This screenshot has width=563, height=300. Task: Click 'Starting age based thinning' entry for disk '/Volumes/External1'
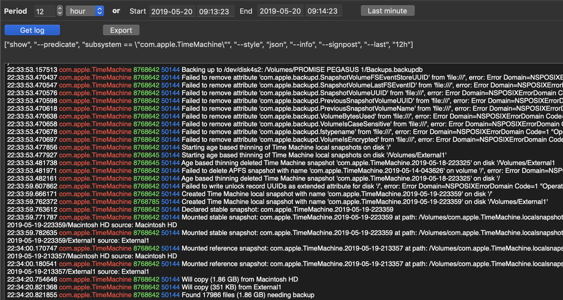tap(314, 155)
